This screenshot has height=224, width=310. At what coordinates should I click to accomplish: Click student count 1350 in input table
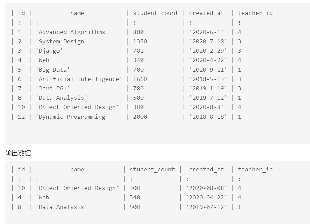pos(140,42)
